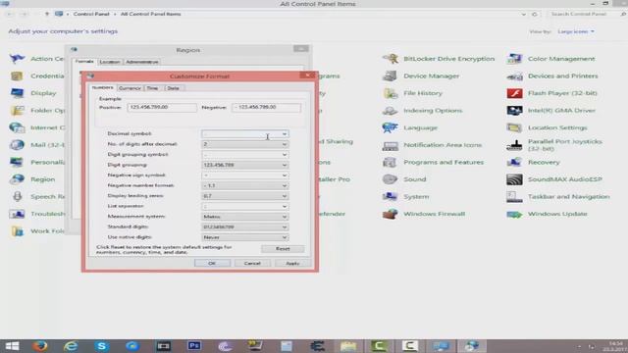
Task: Open Parallel Port Joysticks icon
Action: click(514, 145)
